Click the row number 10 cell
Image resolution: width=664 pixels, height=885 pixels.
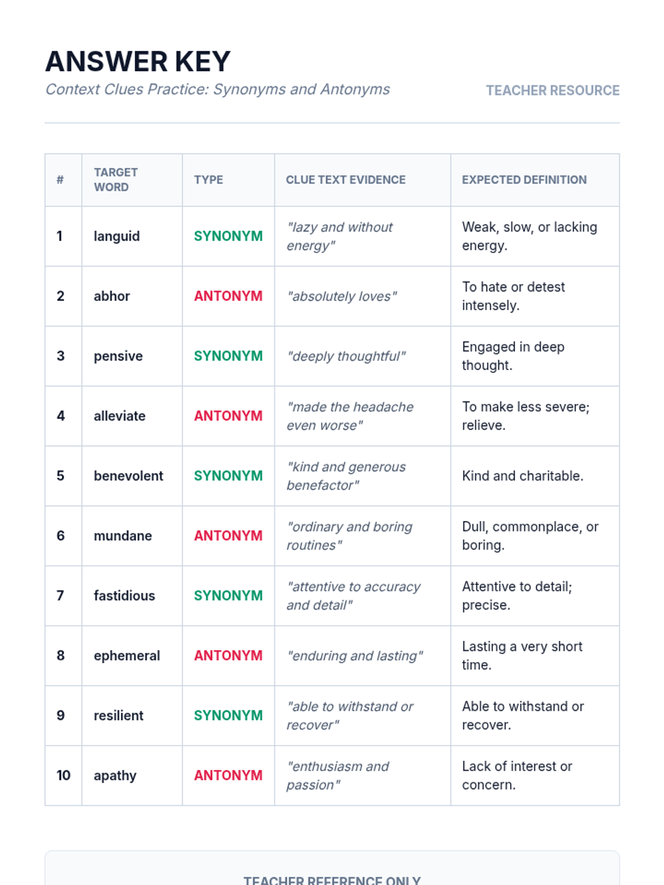(x=63, y=775)
